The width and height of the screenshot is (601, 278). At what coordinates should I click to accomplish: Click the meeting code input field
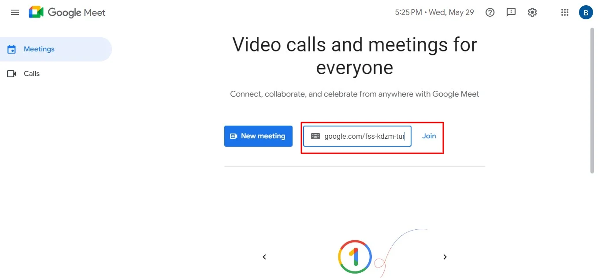tap(357, 136)
